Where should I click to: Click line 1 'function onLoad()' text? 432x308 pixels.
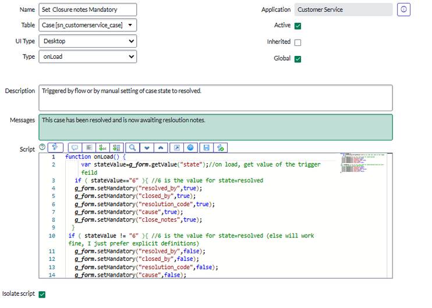[x=95, y=157]
